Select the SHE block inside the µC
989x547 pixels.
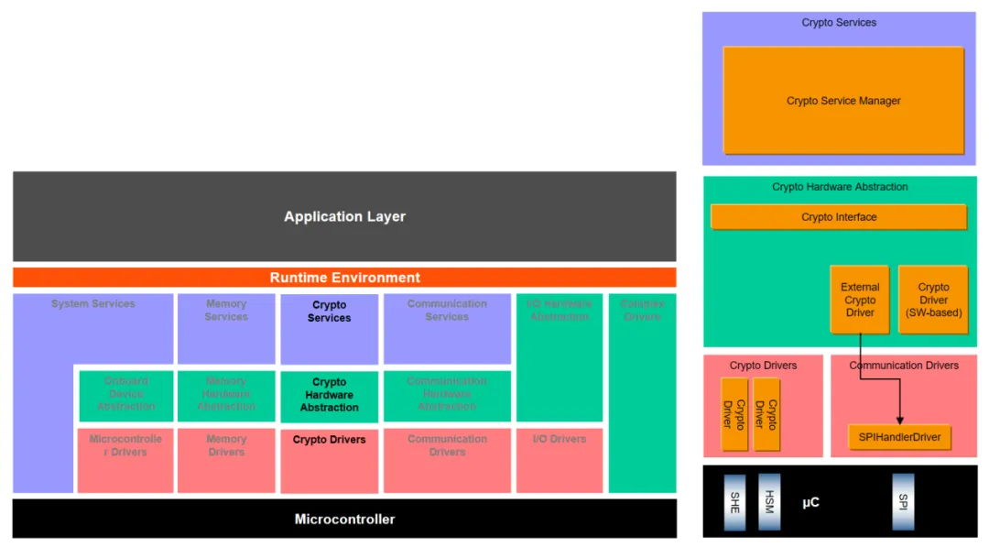tap(734, 501)
